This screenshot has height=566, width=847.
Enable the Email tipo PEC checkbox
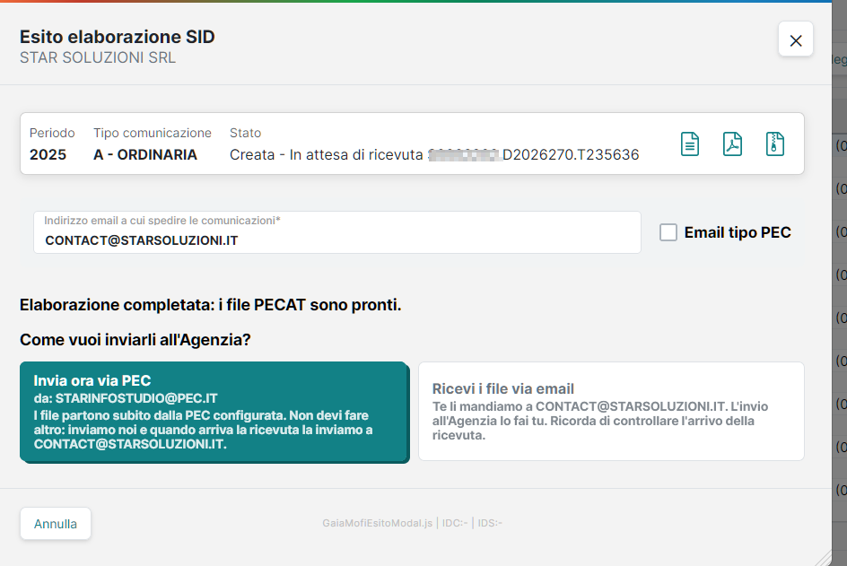click(x=668, y=232)
